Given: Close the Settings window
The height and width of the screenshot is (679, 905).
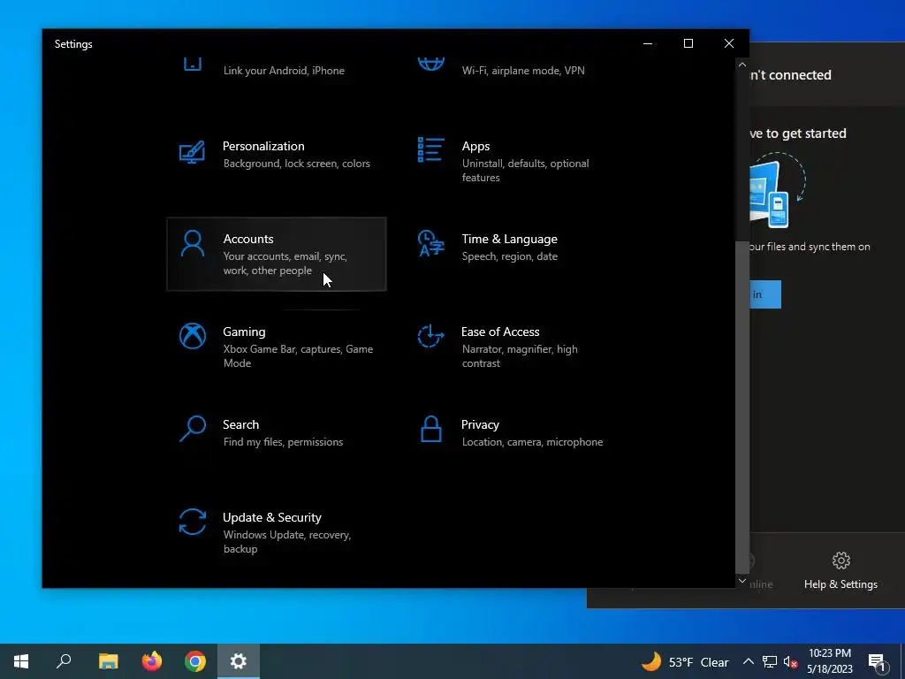Looking at the screenshot, I should pyautogui.click(x=729, y=44).
